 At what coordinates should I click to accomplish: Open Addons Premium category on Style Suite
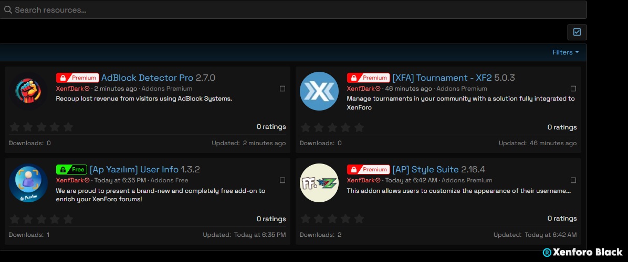[x=467, y=181]
